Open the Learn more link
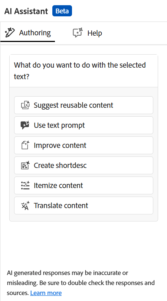Image resolution: width=167 pixels, height=301 pixels. (46, 293)
